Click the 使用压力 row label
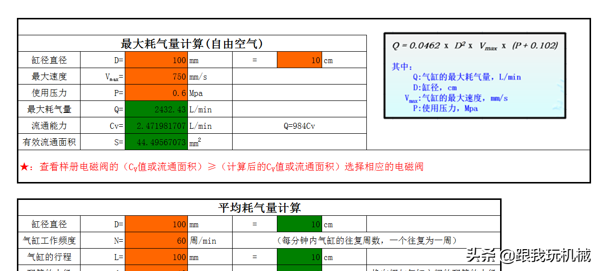 coord(49,93)
